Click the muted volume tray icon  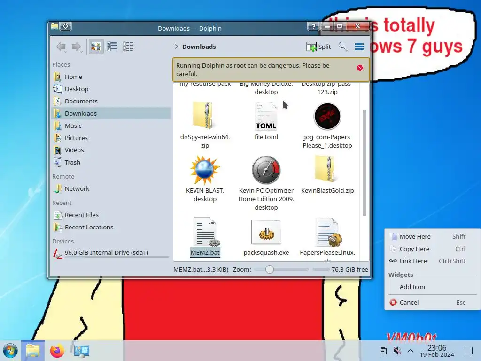click(397, 351)
